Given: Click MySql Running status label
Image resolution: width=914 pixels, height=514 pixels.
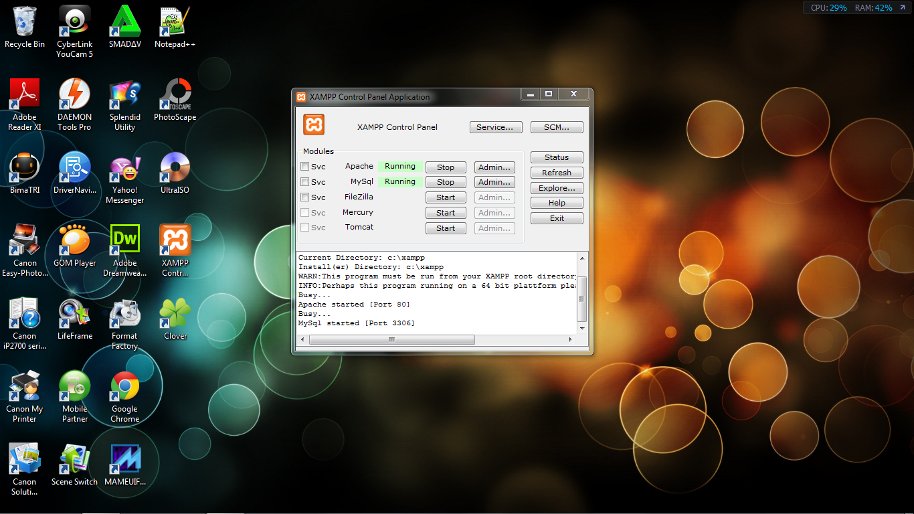Looking at the screenshot, I should (x=400, y=182).
